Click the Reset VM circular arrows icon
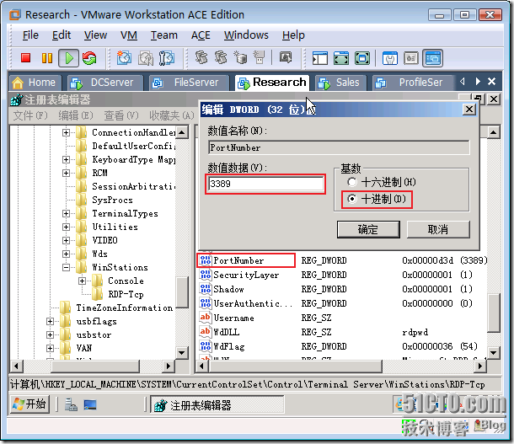The width and height of the screenshot is (514, 444). pyautogui.click(x=89, y=58)
